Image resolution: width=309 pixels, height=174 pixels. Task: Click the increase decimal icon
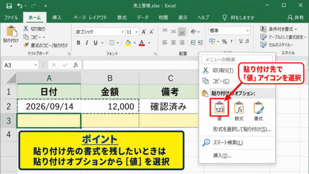pos(240,41)
